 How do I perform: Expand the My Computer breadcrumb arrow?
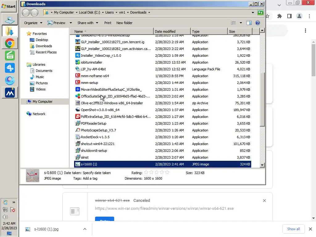(x=77, y=12)
